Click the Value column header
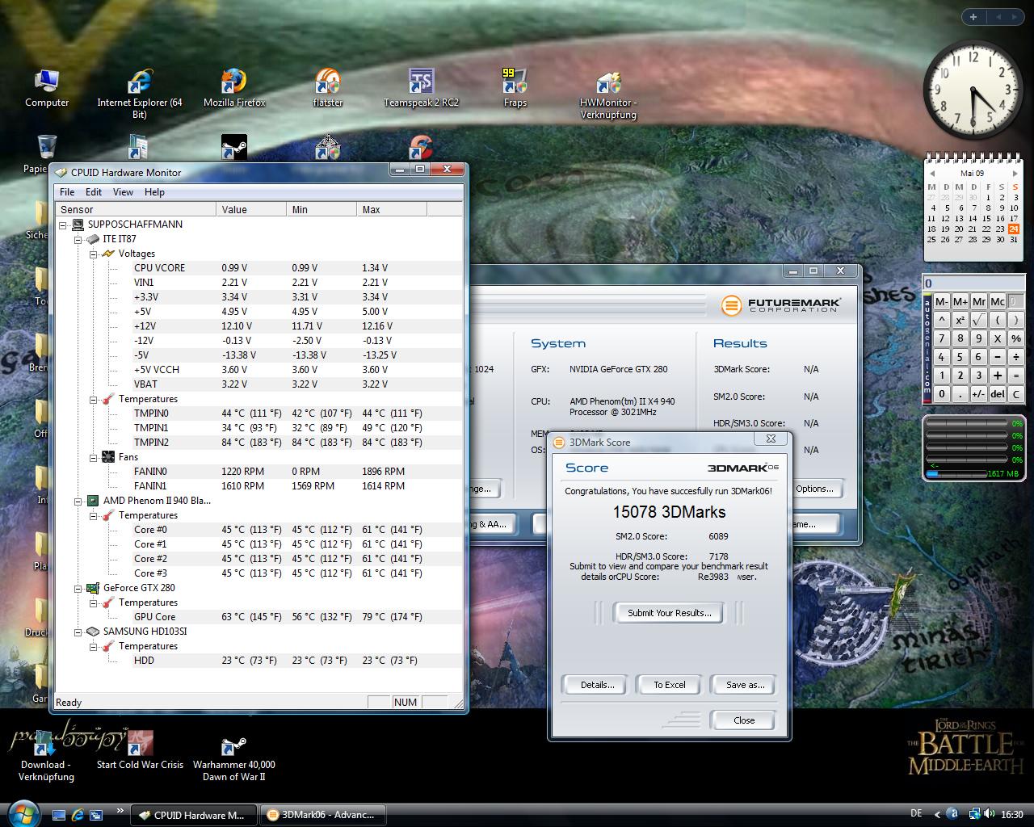1034x827 pixels. [250, 209]
